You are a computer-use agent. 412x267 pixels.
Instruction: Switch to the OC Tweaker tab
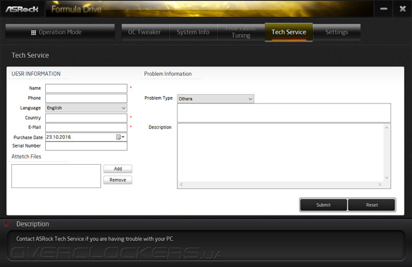click(x=145, y=32)
